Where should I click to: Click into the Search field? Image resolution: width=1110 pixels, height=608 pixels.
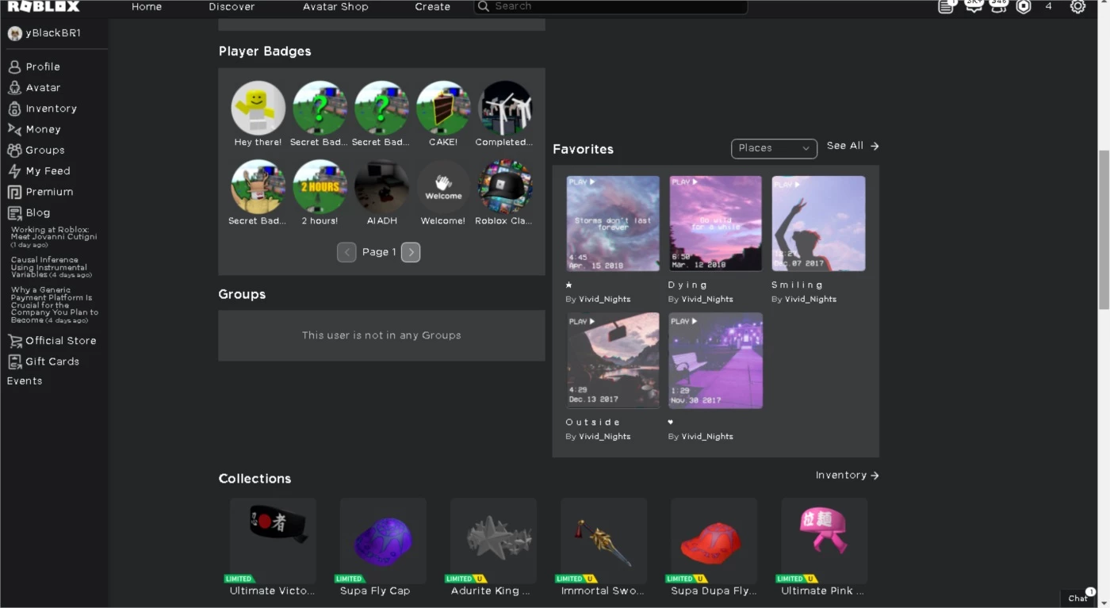tap(610, 6)
